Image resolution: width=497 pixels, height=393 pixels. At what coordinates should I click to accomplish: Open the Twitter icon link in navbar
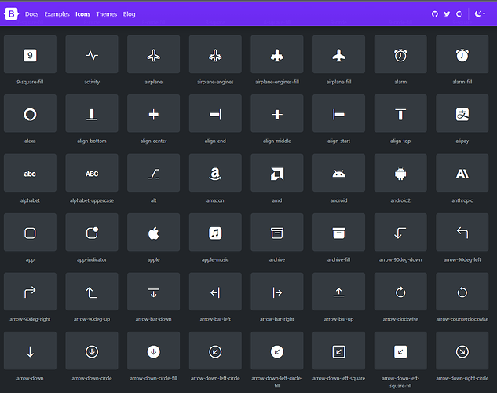[447, 13]
